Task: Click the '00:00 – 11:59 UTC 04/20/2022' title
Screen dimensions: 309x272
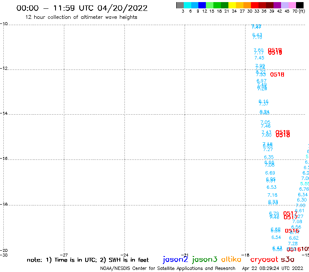Action: 82,8
